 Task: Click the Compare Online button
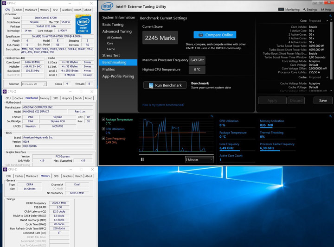(x=214, y=35)
